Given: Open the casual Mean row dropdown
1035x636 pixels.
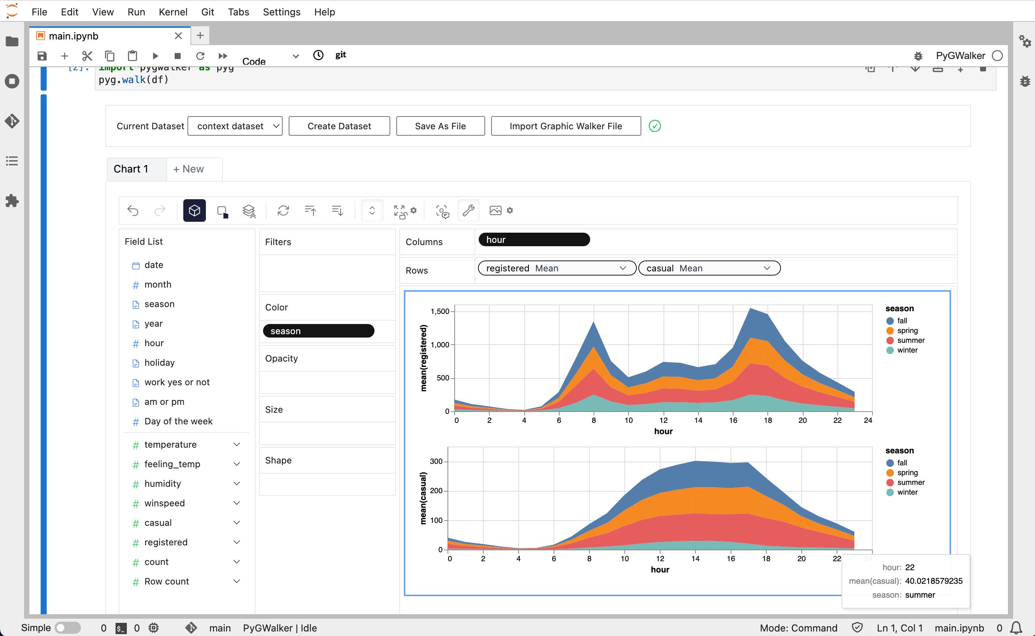Looking at the screenshot, I should click(x=768, y=268).
